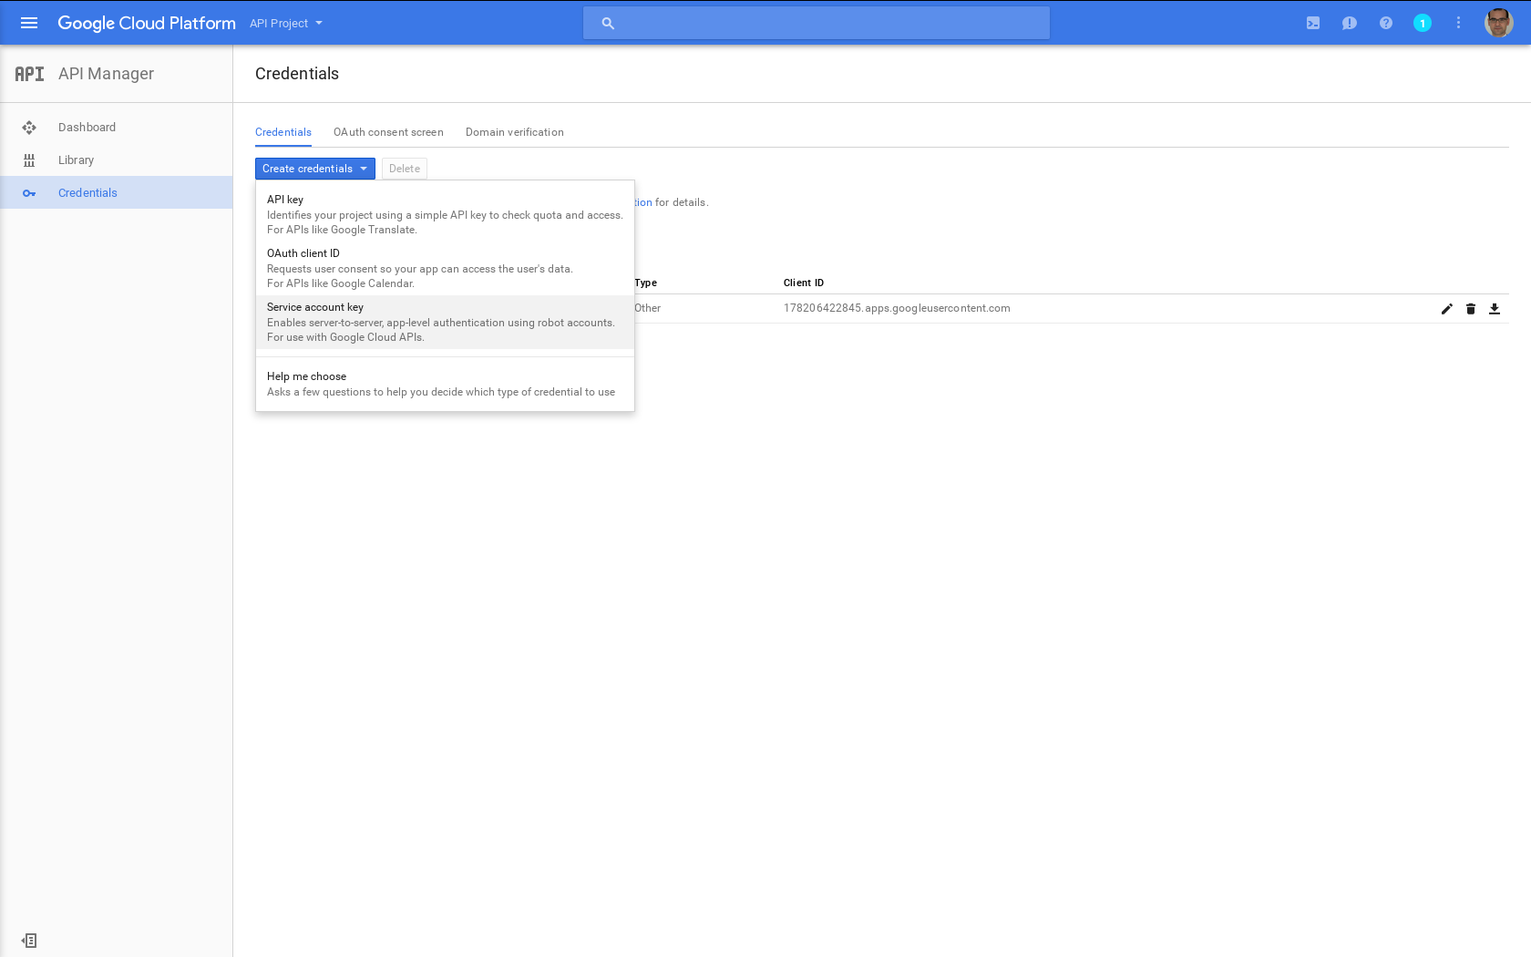Open notifications badge showing 1

click(x=1423, y=23)
